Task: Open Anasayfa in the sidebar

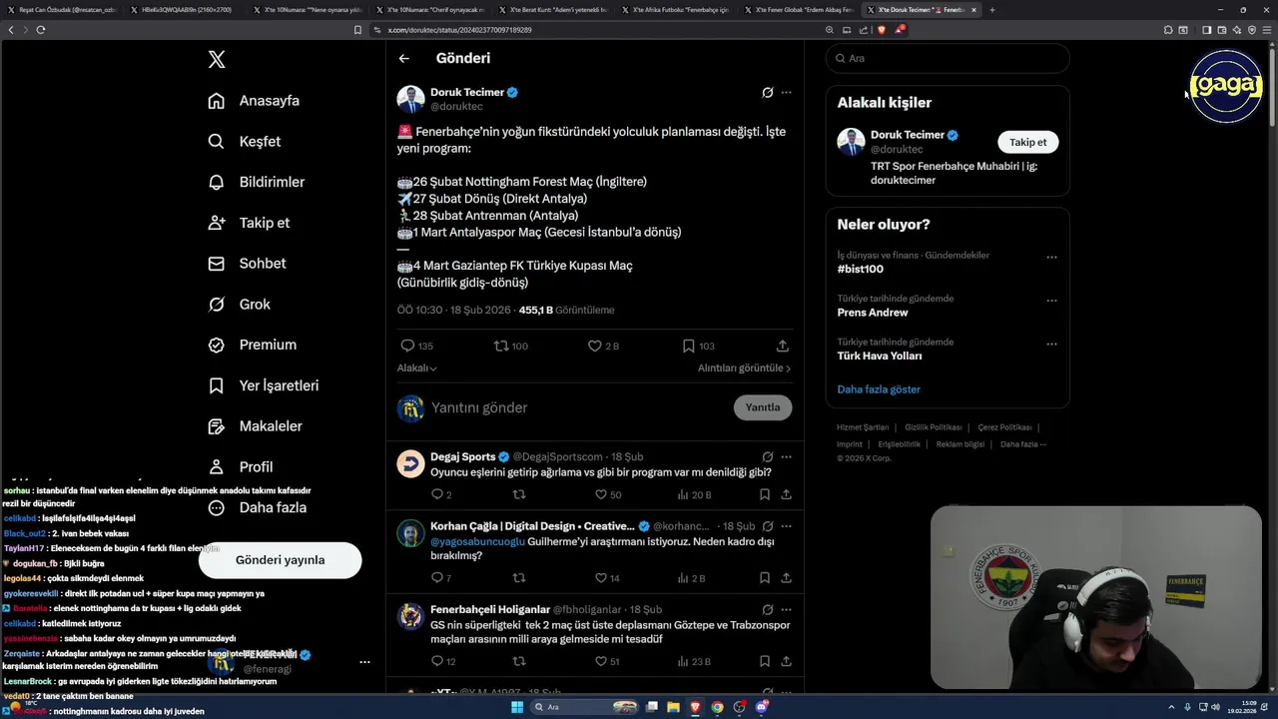Action: coord(254,101)
